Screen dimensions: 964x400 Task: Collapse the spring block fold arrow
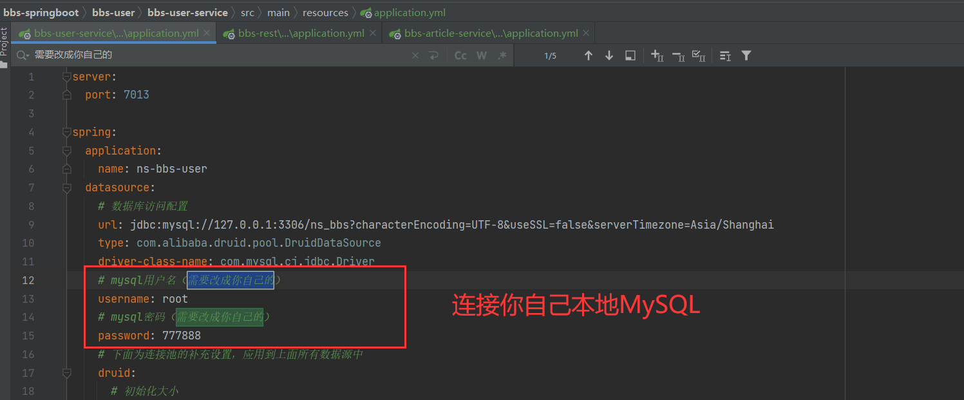pos(66,132)
